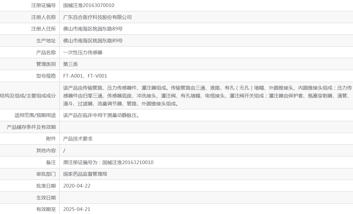Click the 批准日期 label
The height and width of the screenshot is (214, 353).
click(x=46, y=186)
